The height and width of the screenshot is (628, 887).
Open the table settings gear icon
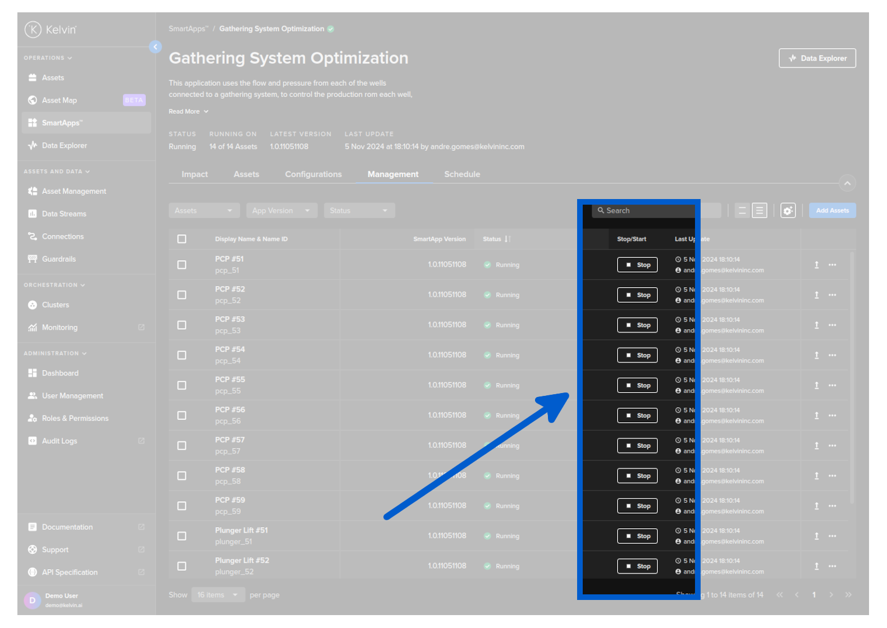tap(788, 211)
